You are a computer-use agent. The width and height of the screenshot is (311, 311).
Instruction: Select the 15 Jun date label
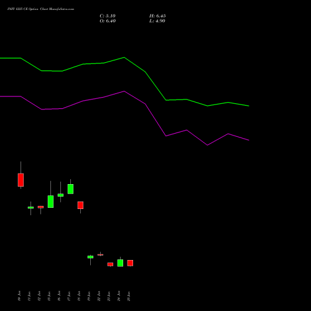(49, 296)
